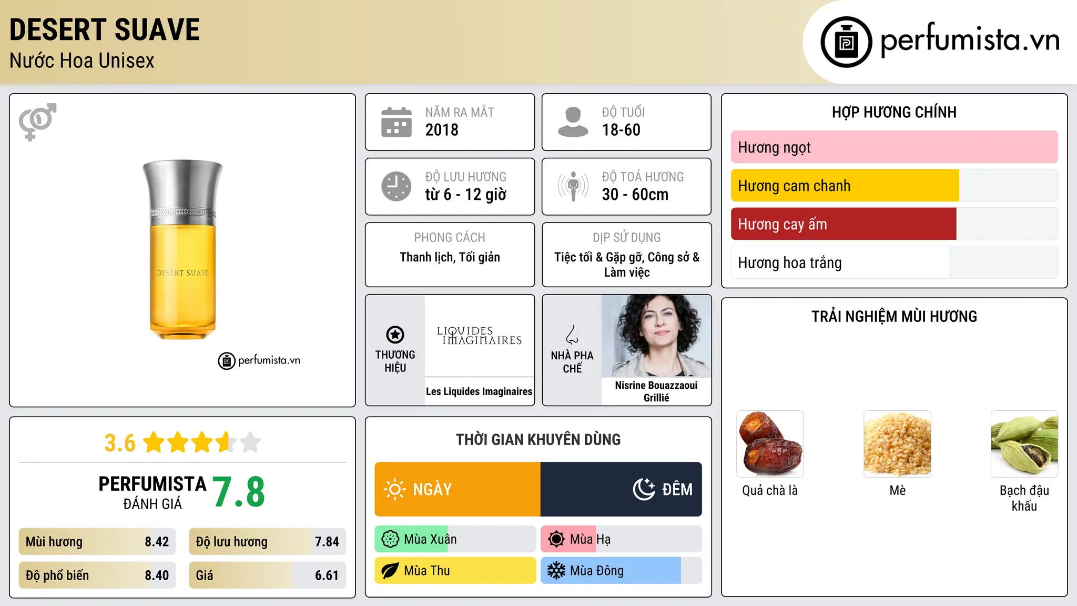Open the Les Liquides Imaginaires brand name
Image resolution: width=1077 pixels, height=606 pixels.
tap(479, 391)
